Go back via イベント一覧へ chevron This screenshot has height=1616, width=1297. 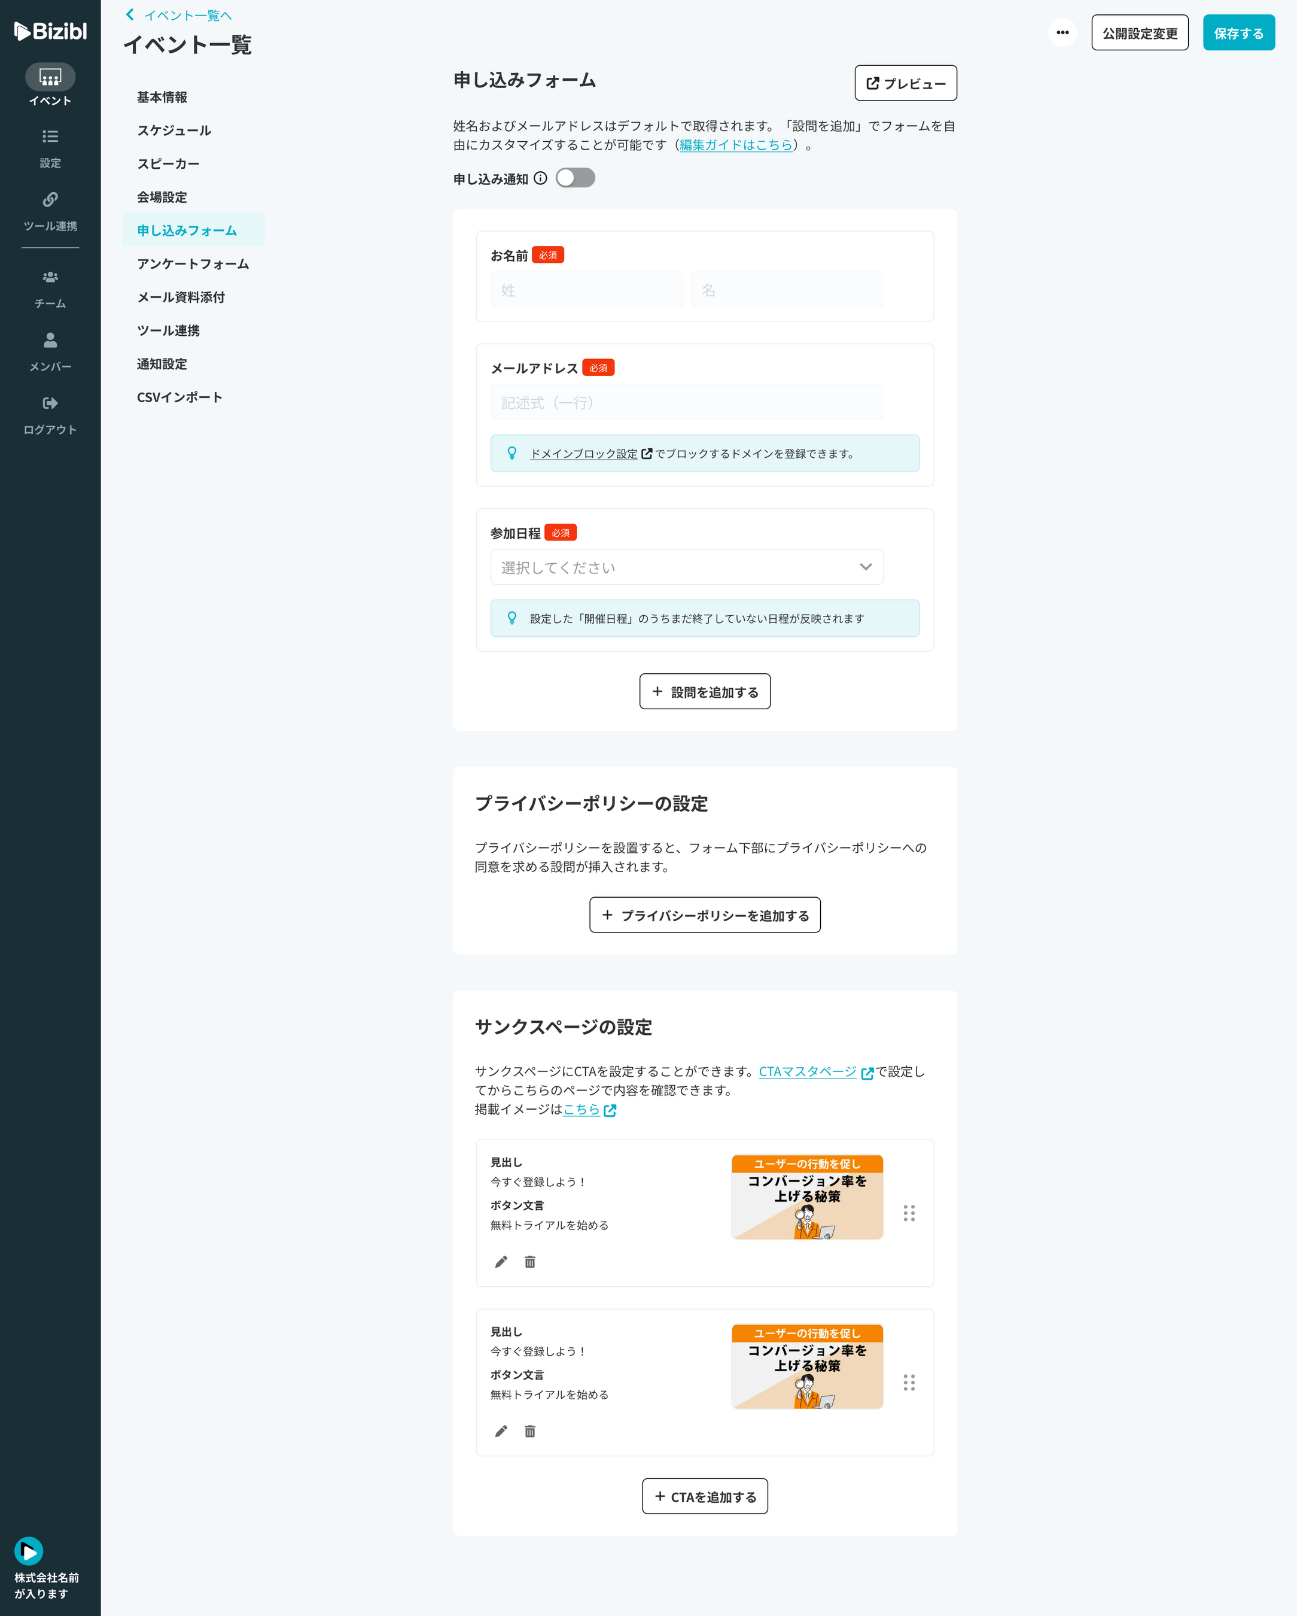click(x=130, y=15)
